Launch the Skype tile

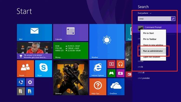click(x=44, y=69)
